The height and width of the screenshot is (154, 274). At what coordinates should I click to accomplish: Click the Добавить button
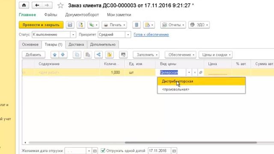[x=33, y=55]
